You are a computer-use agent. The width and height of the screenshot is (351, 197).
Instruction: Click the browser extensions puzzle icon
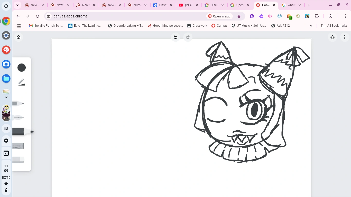(317, 16)
